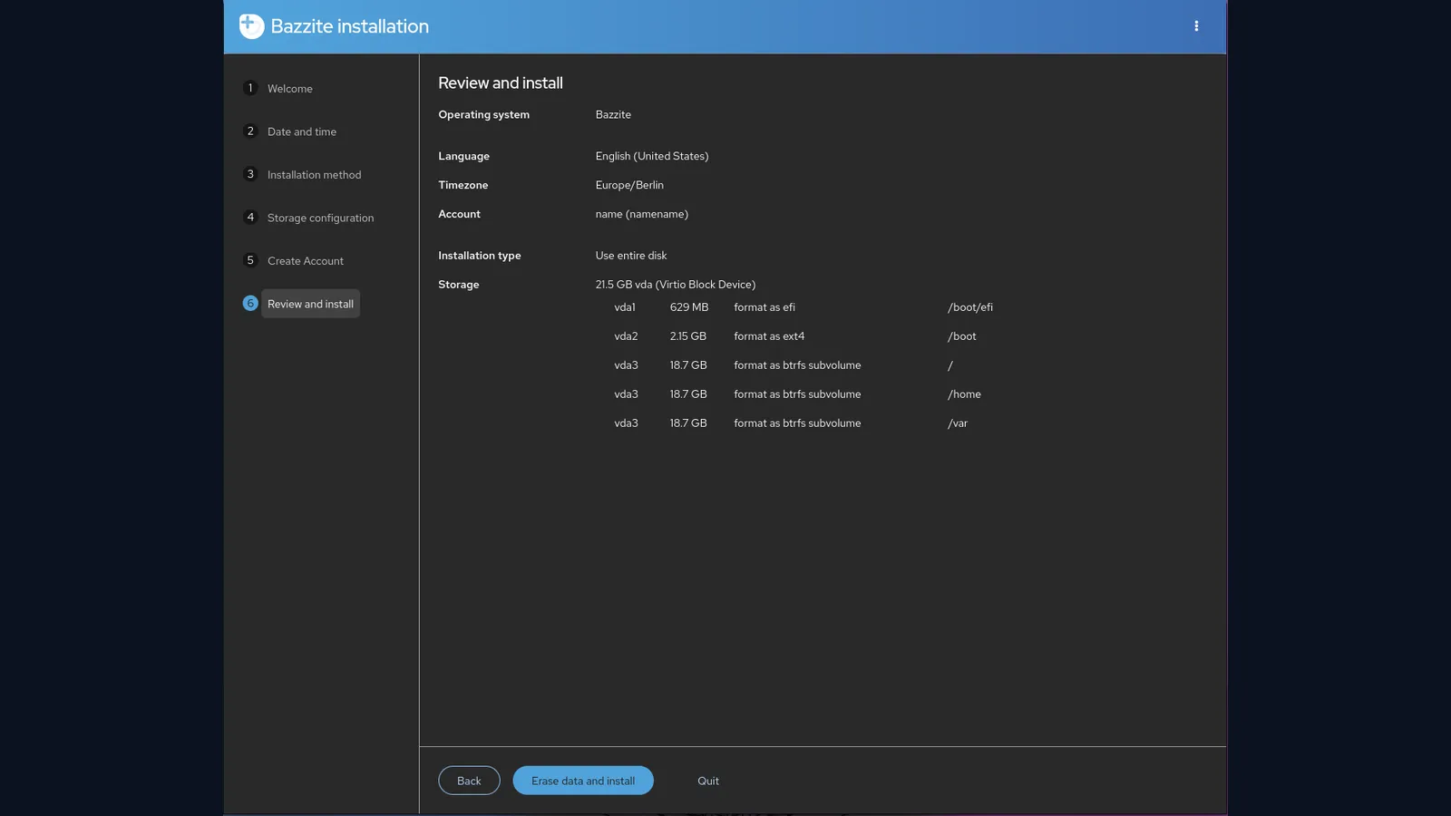
Task: Click the Storage label
Action: (459, 285)
